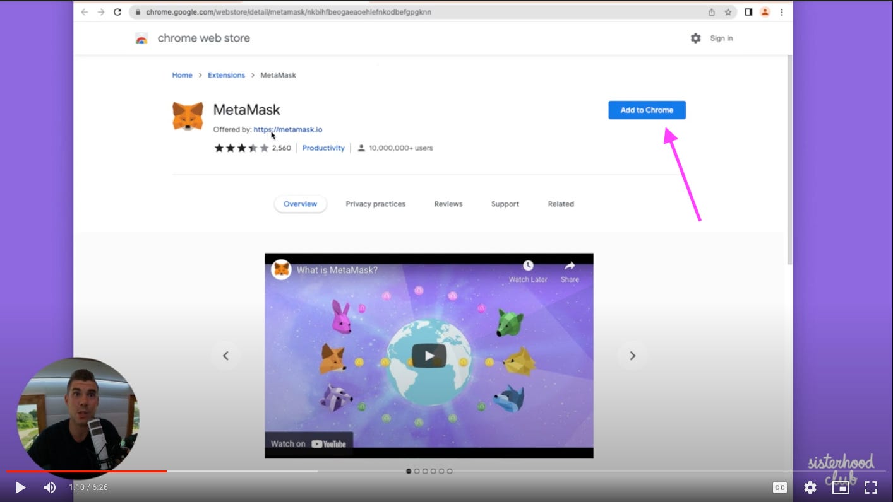Open the Productivity category link
893x502 pixels.
point(323,148)
